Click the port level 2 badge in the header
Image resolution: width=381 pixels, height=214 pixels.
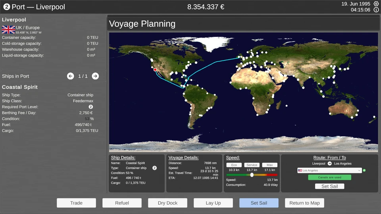pyautogui.click(x=7, y=7)
